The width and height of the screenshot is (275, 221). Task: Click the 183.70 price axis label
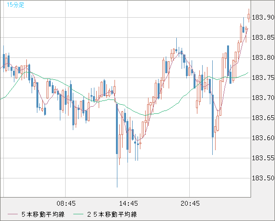click(x=263, y=98)
